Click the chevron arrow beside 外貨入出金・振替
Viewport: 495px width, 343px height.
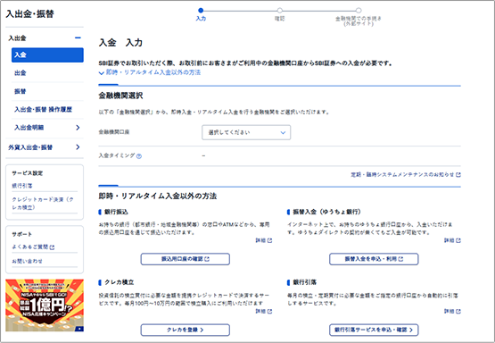[x=78, y=147]
